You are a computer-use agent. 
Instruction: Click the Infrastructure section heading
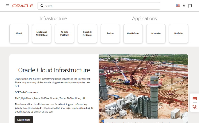coord(53,19)
